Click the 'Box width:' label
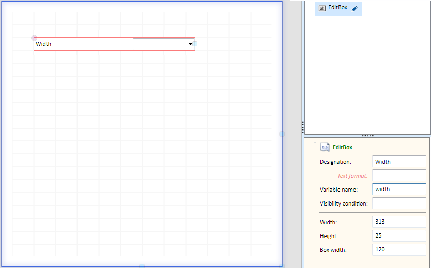The image size is (431, 268). (333, 250)
